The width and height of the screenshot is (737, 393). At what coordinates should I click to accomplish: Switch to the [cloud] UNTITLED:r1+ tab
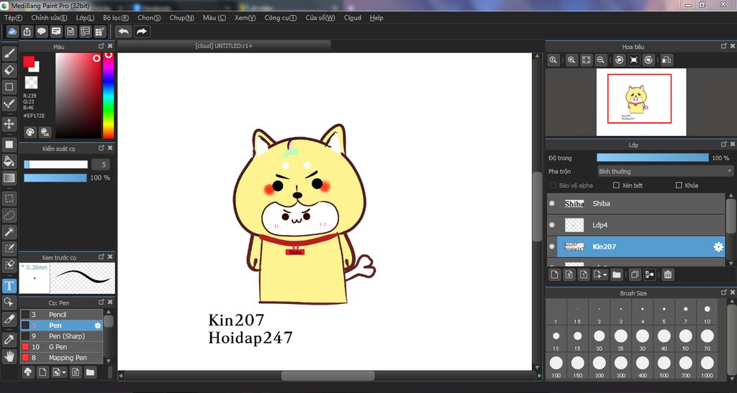tap(224, 46)
